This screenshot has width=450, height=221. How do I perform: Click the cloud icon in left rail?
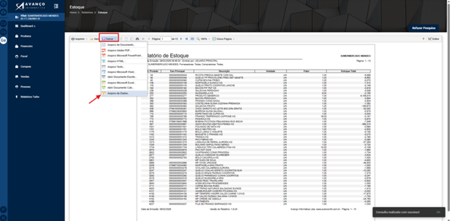pos(3,13)
